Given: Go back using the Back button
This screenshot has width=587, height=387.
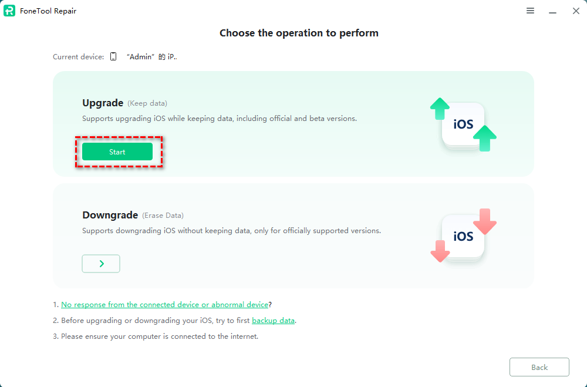Looking at the screenshot, I should click(x=539, y=367).
